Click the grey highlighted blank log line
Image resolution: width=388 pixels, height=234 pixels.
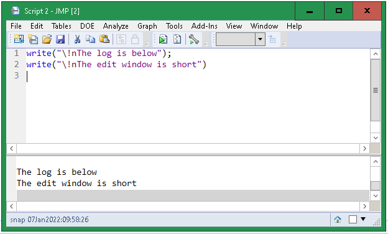[x=193, y=195]
